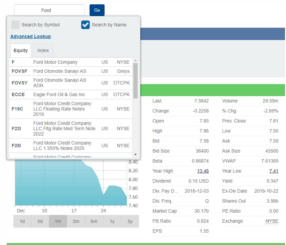Uncheck the Search by Name checkbox
The width and height of the screenshot is (286, 245).
pyautogui.click(x=85, y=25)
